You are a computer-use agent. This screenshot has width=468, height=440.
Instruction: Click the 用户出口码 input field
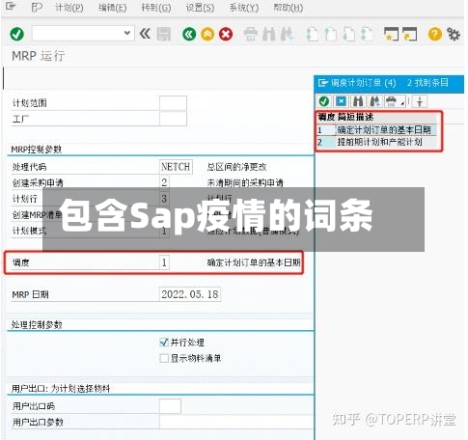(170, 406)
